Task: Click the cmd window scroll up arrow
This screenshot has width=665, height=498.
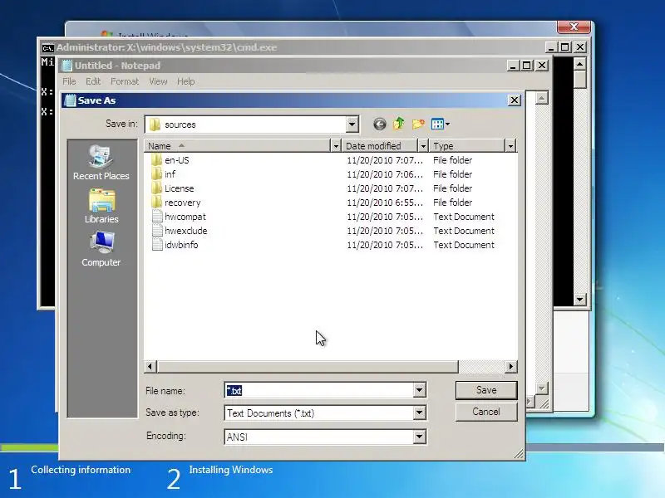Action: (x=579, y=64)
